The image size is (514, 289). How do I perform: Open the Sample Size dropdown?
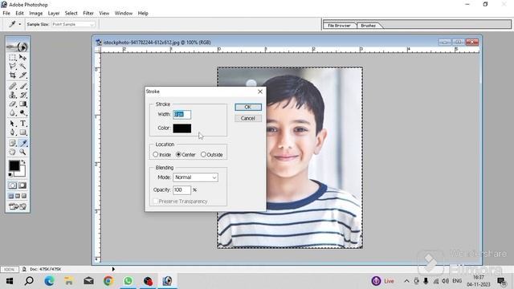(73, 24)
